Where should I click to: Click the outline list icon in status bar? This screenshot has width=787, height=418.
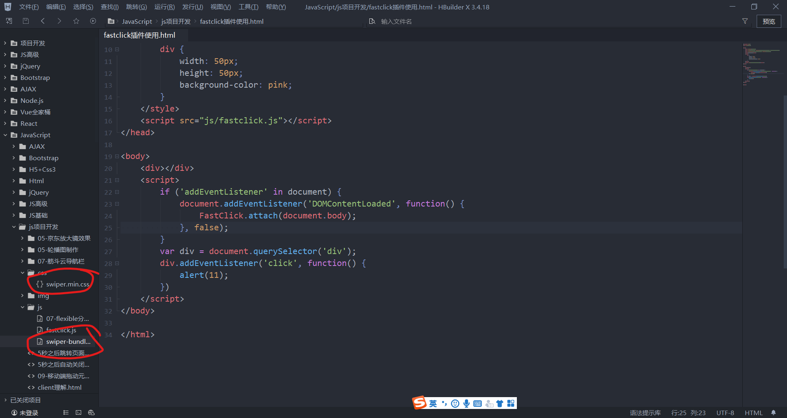tap(66, 413)
